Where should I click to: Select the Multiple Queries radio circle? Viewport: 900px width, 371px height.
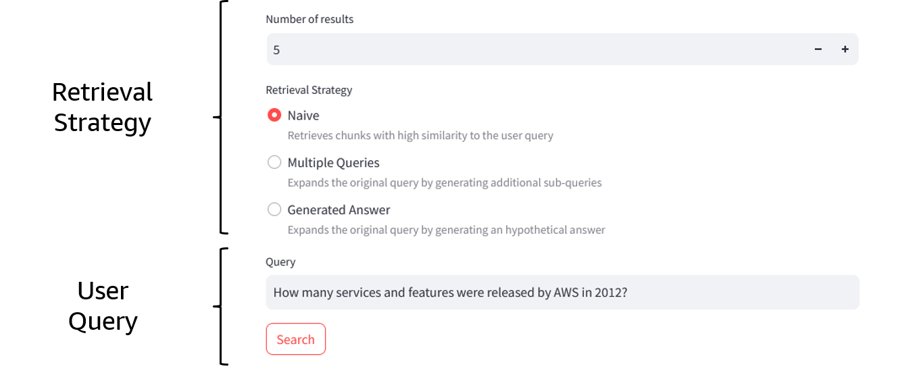(x=274, y=162)
